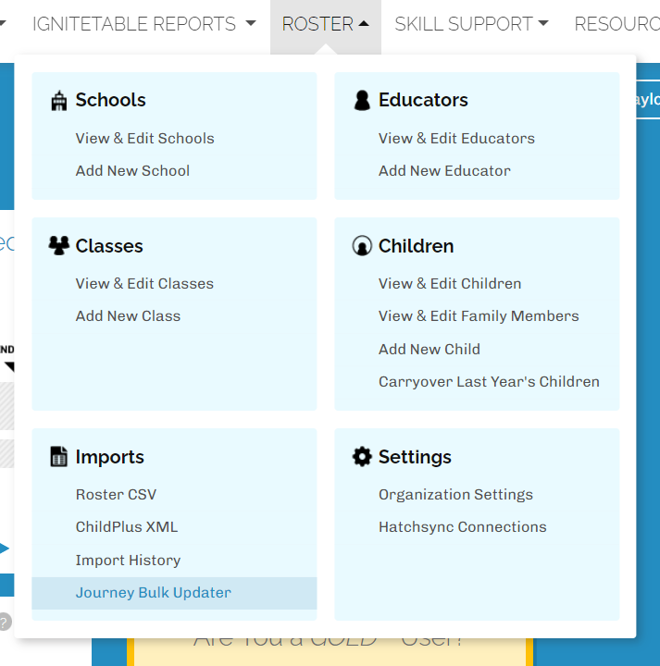The image size is (660, 666).
Task: Open Carryover Last Year's Children
Action: (489, 382)
